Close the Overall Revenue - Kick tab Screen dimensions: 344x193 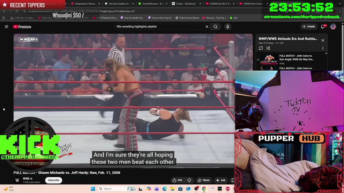pyautogui.click(x=167, y=4)
